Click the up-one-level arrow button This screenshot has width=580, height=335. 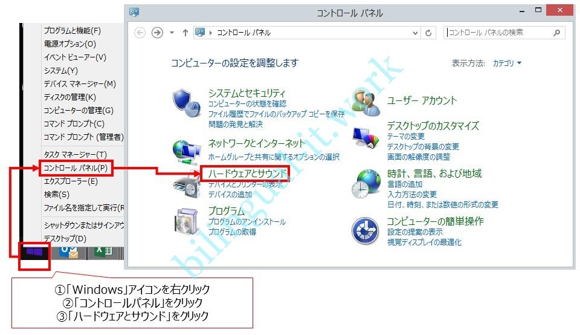point(185,33)
